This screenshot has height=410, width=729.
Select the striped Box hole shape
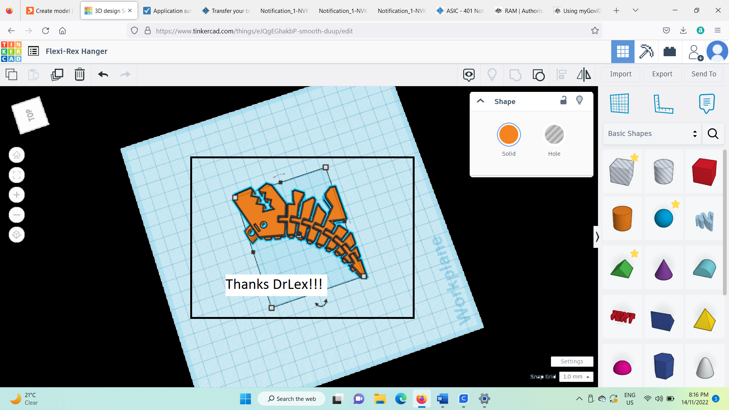tap(622, 172)
